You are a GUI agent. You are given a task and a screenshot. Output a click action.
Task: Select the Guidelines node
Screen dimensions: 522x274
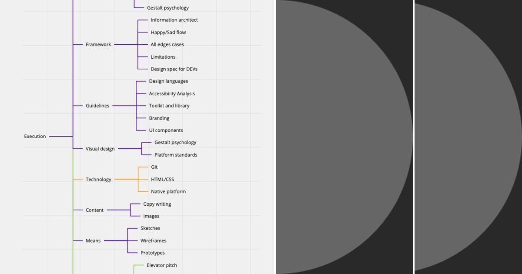98,106
